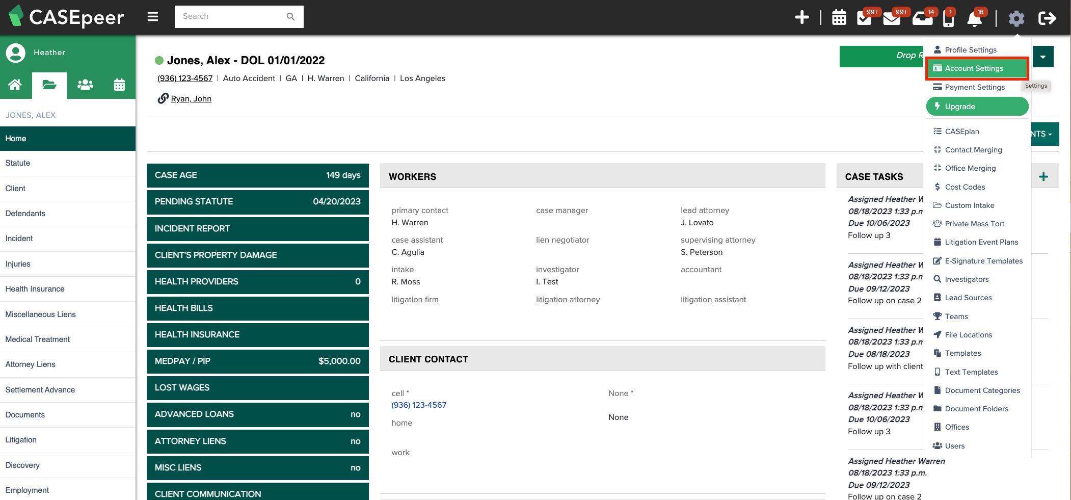The image size is (1071, 500).
Task: Add a case task with plus icon
Action: coord(1043,177)
